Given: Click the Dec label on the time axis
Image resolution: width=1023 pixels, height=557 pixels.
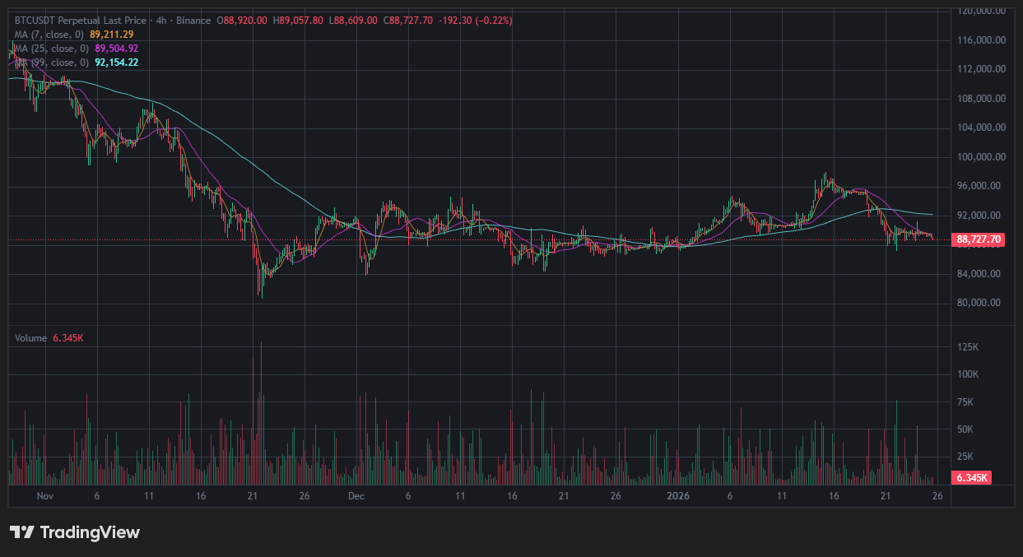Looking at the screenshot, I should tap(356, 496).
